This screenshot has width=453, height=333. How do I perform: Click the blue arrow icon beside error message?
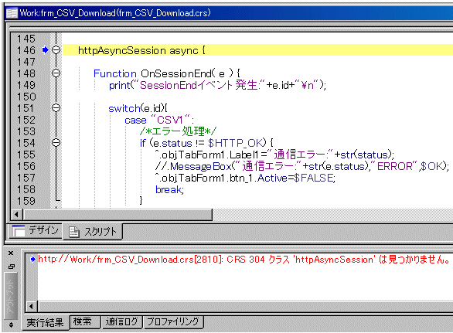coord(33,259)
